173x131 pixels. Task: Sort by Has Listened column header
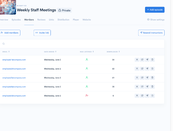[87, 52]
